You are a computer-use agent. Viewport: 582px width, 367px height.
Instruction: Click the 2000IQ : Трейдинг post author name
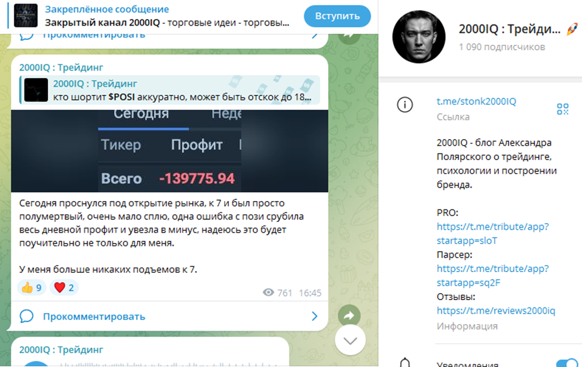(x=61, y=67)
